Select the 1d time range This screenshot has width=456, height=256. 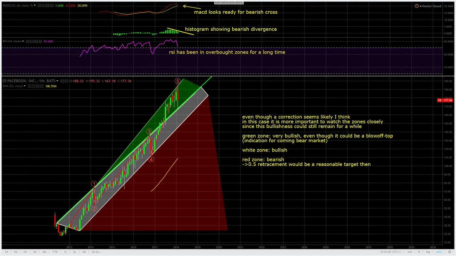[x=6, y=252]
